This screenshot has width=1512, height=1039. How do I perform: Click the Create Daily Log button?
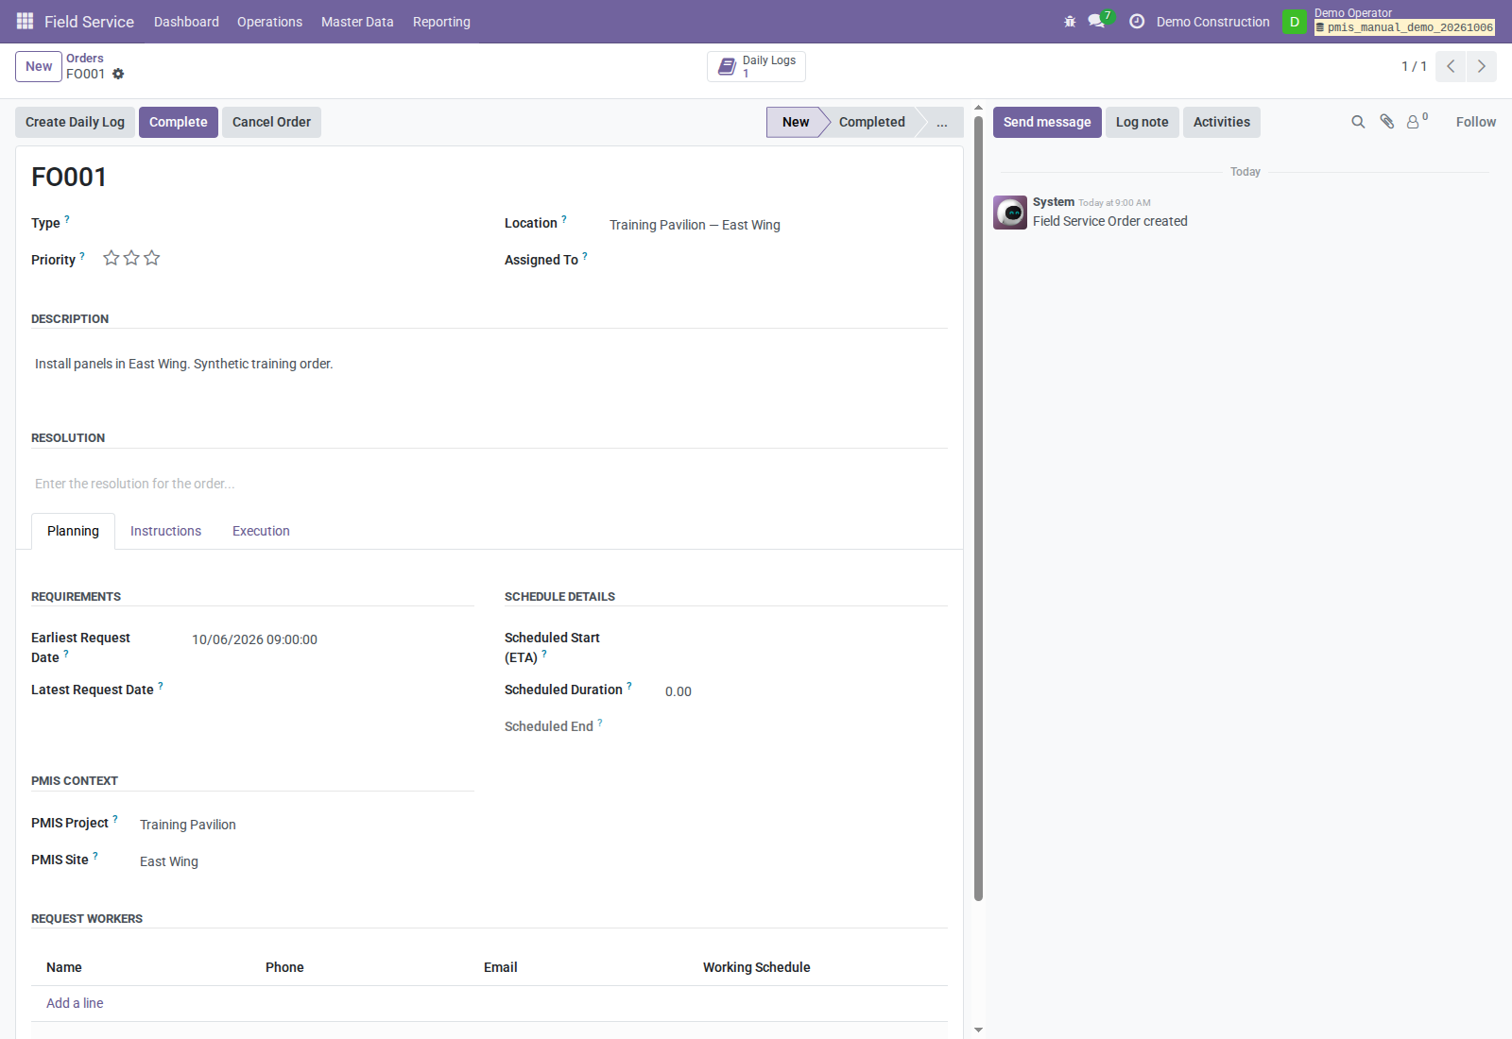tap(75, 122)
